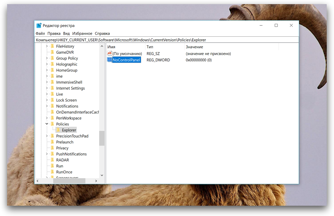
Task: Click the tree vertical scrollbar thumb
Action: tap(102, 138)
